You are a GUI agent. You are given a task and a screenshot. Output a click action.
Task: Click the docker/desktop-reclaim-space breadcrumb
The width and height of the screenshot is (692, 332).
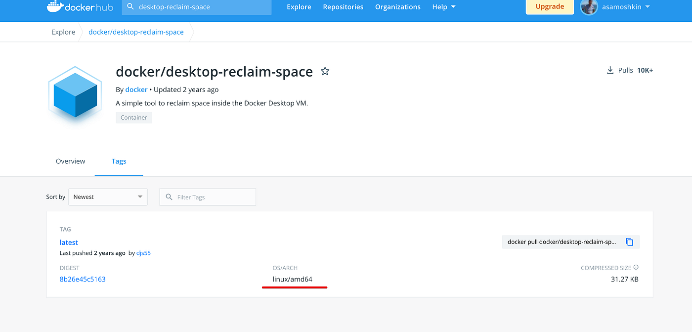136,32
